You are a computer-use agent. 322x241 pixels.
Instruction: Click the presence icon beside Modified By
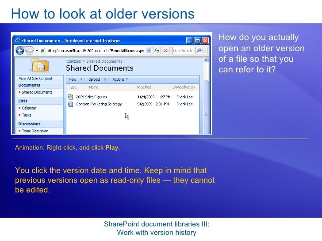click(173, 87)
